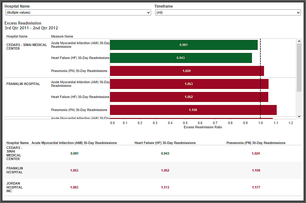This screenshot has width=306, height=203.
Task: Select Franklin Hospital Heart Failure bar 1.052
Action: tap(189, 97)
